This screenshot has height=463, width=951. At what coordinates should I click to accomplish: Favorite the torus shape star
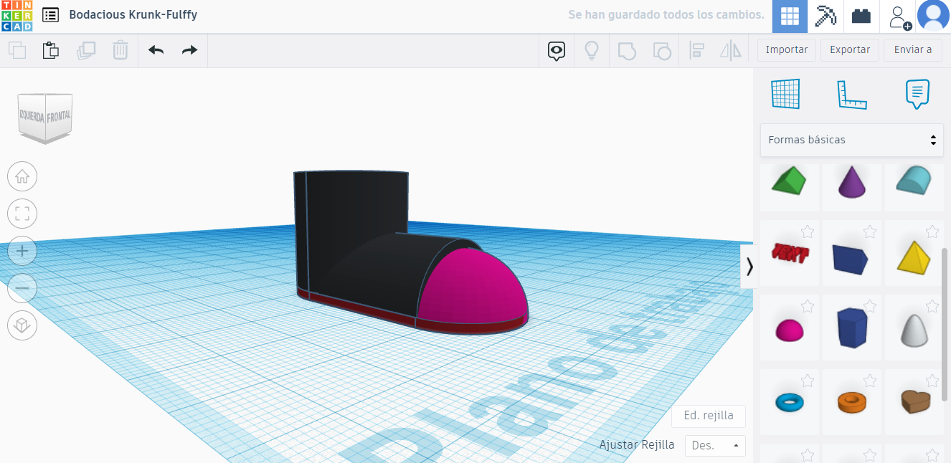[x=808, y=381]
